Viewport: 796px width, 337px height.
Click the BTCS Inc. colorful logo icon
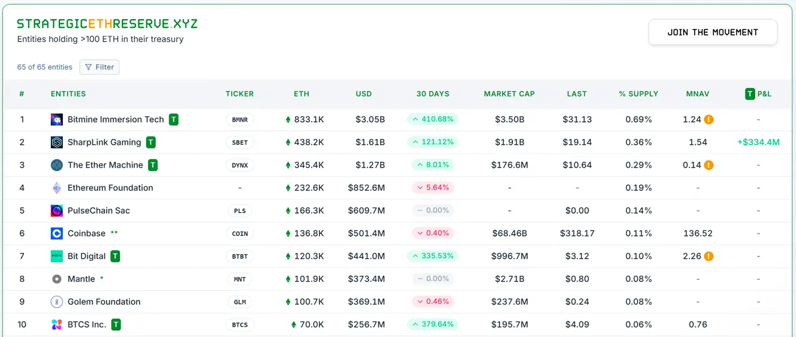(x=56, y=324)
